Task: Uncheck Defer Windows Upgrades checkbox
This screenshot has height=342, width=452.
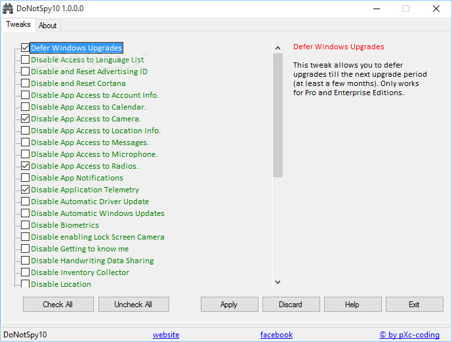Action: 25,47
